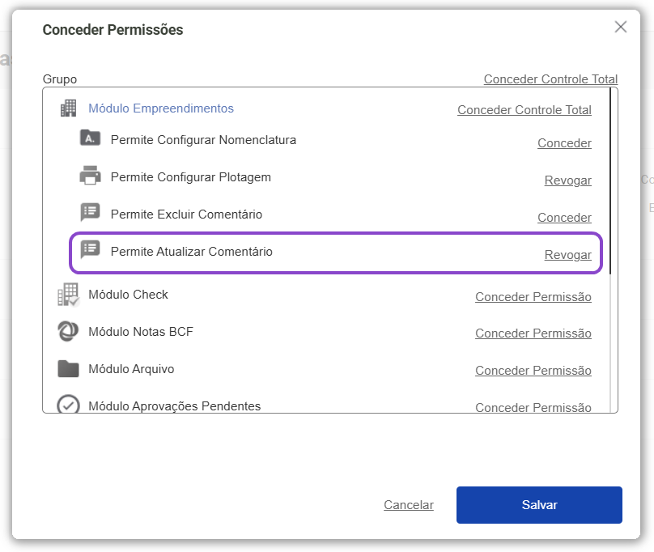Grant total control for all groups

[x=550, y=79]
